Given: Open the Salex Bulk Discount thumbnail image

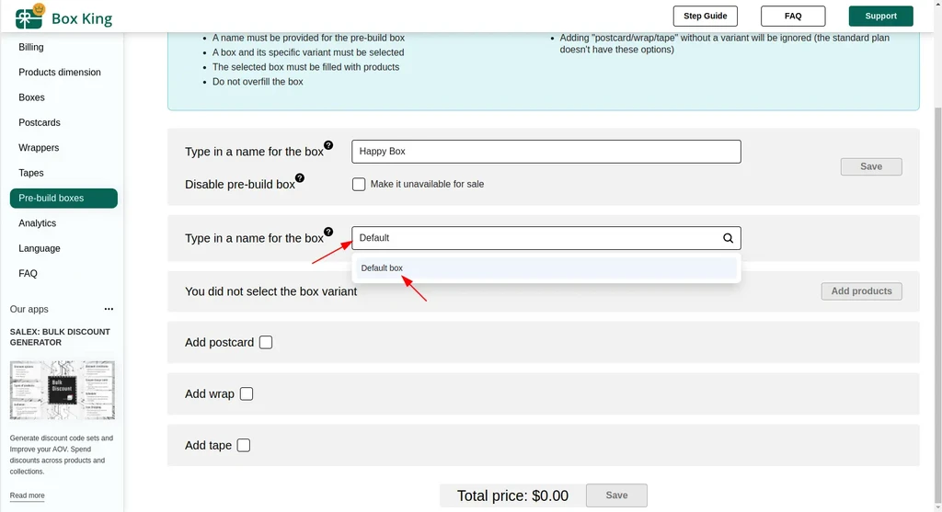Looking at the screenshot, I should pyautogui.click(x=62, y=390).
